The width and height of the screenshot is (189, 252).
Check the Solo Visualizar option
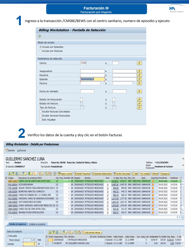pyautogui.click(x=40, y=119)
